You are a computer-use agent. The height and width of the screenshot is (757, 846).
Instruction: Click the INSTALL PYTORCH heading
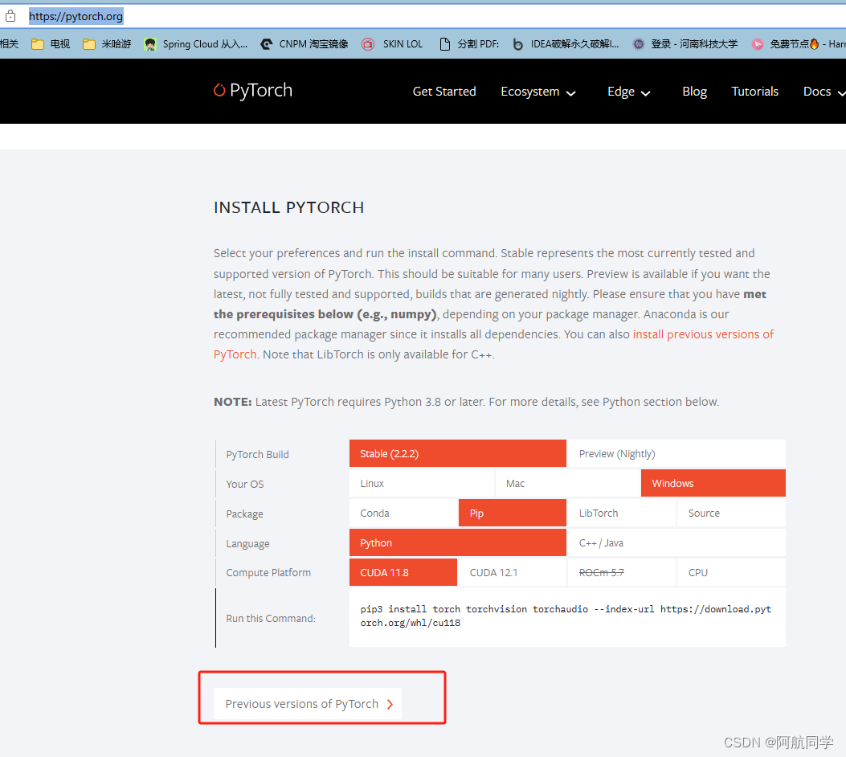tap(288, 207)
